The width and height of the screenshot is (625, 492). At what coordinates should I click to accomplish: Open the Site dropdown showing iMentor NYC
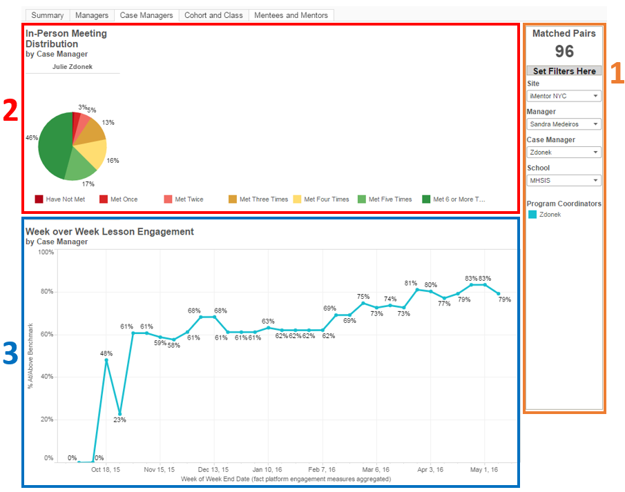(x=564, y=96)
